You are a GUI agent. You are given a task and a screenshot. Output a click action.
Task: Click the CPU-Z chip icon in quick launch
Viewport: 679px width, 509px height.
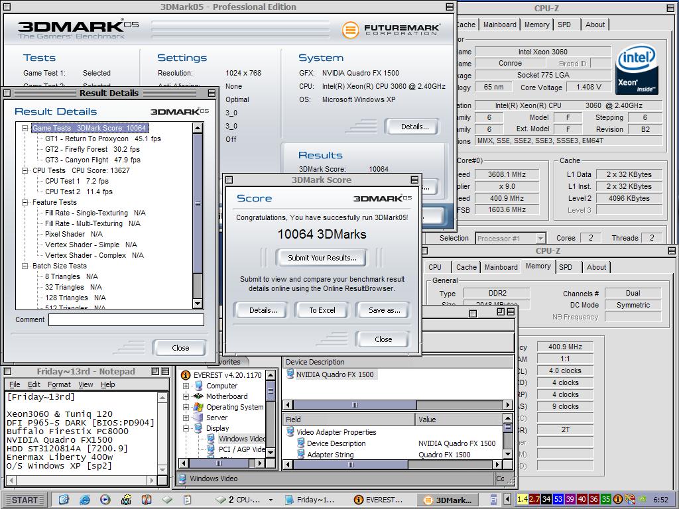point(166,500)
